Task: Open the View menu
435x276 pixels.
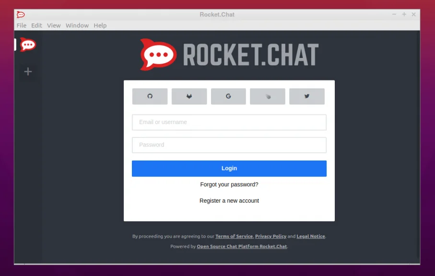Action: (53, 25)
